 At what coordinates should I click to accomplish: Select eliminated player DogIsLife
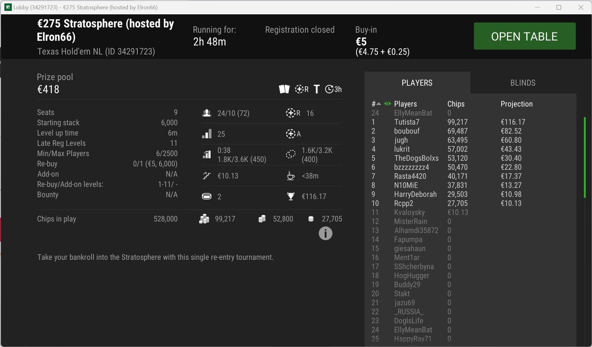pyautogui.click(x=408, y=321)
